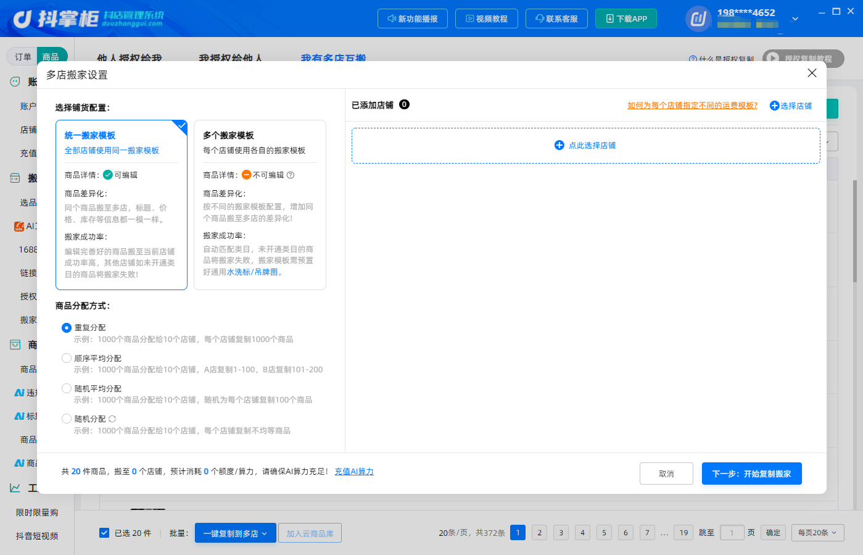Go to page 19
The image size is (863, 555).
683,533
